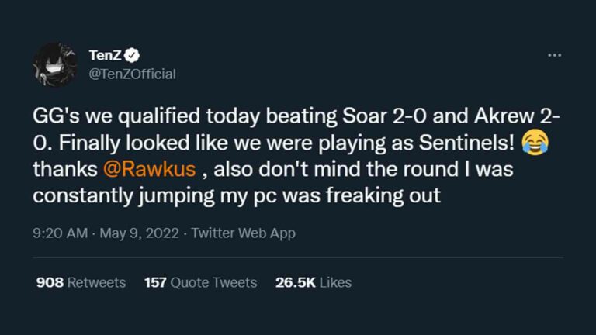Open the more options three-dot menu
The height and width of the screenshot is (335, 596).
(x=554, y=55)
